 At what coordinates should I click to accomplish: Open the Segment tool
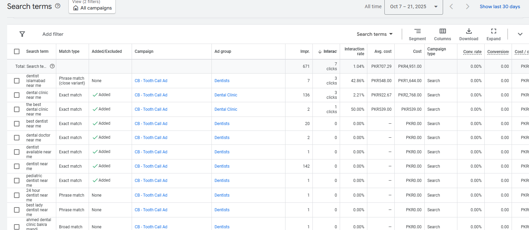coord(417,34)
